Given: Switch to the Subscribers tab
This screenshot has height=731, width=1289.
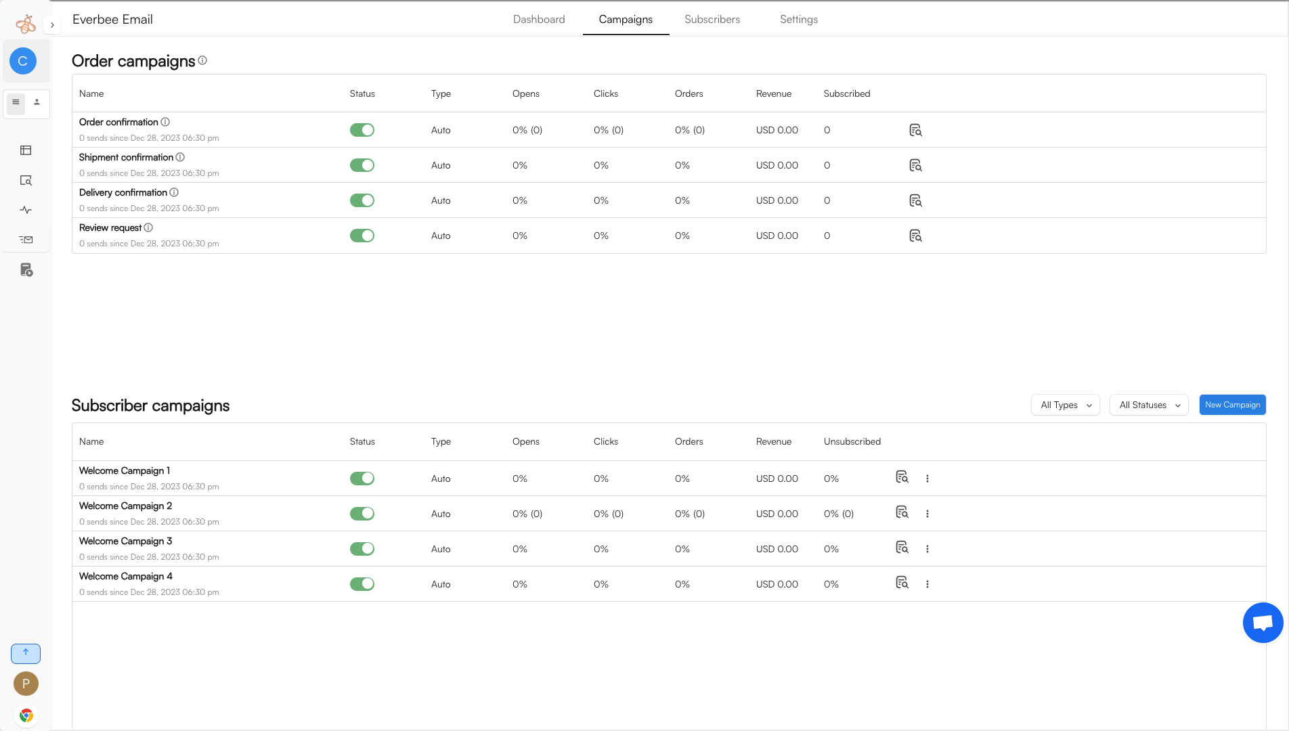Looking at the screenshot, I should click(x=712, y=19).
